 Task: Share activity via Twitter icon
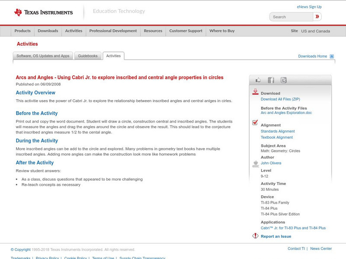pyautogui.click(x=283, y=80)
